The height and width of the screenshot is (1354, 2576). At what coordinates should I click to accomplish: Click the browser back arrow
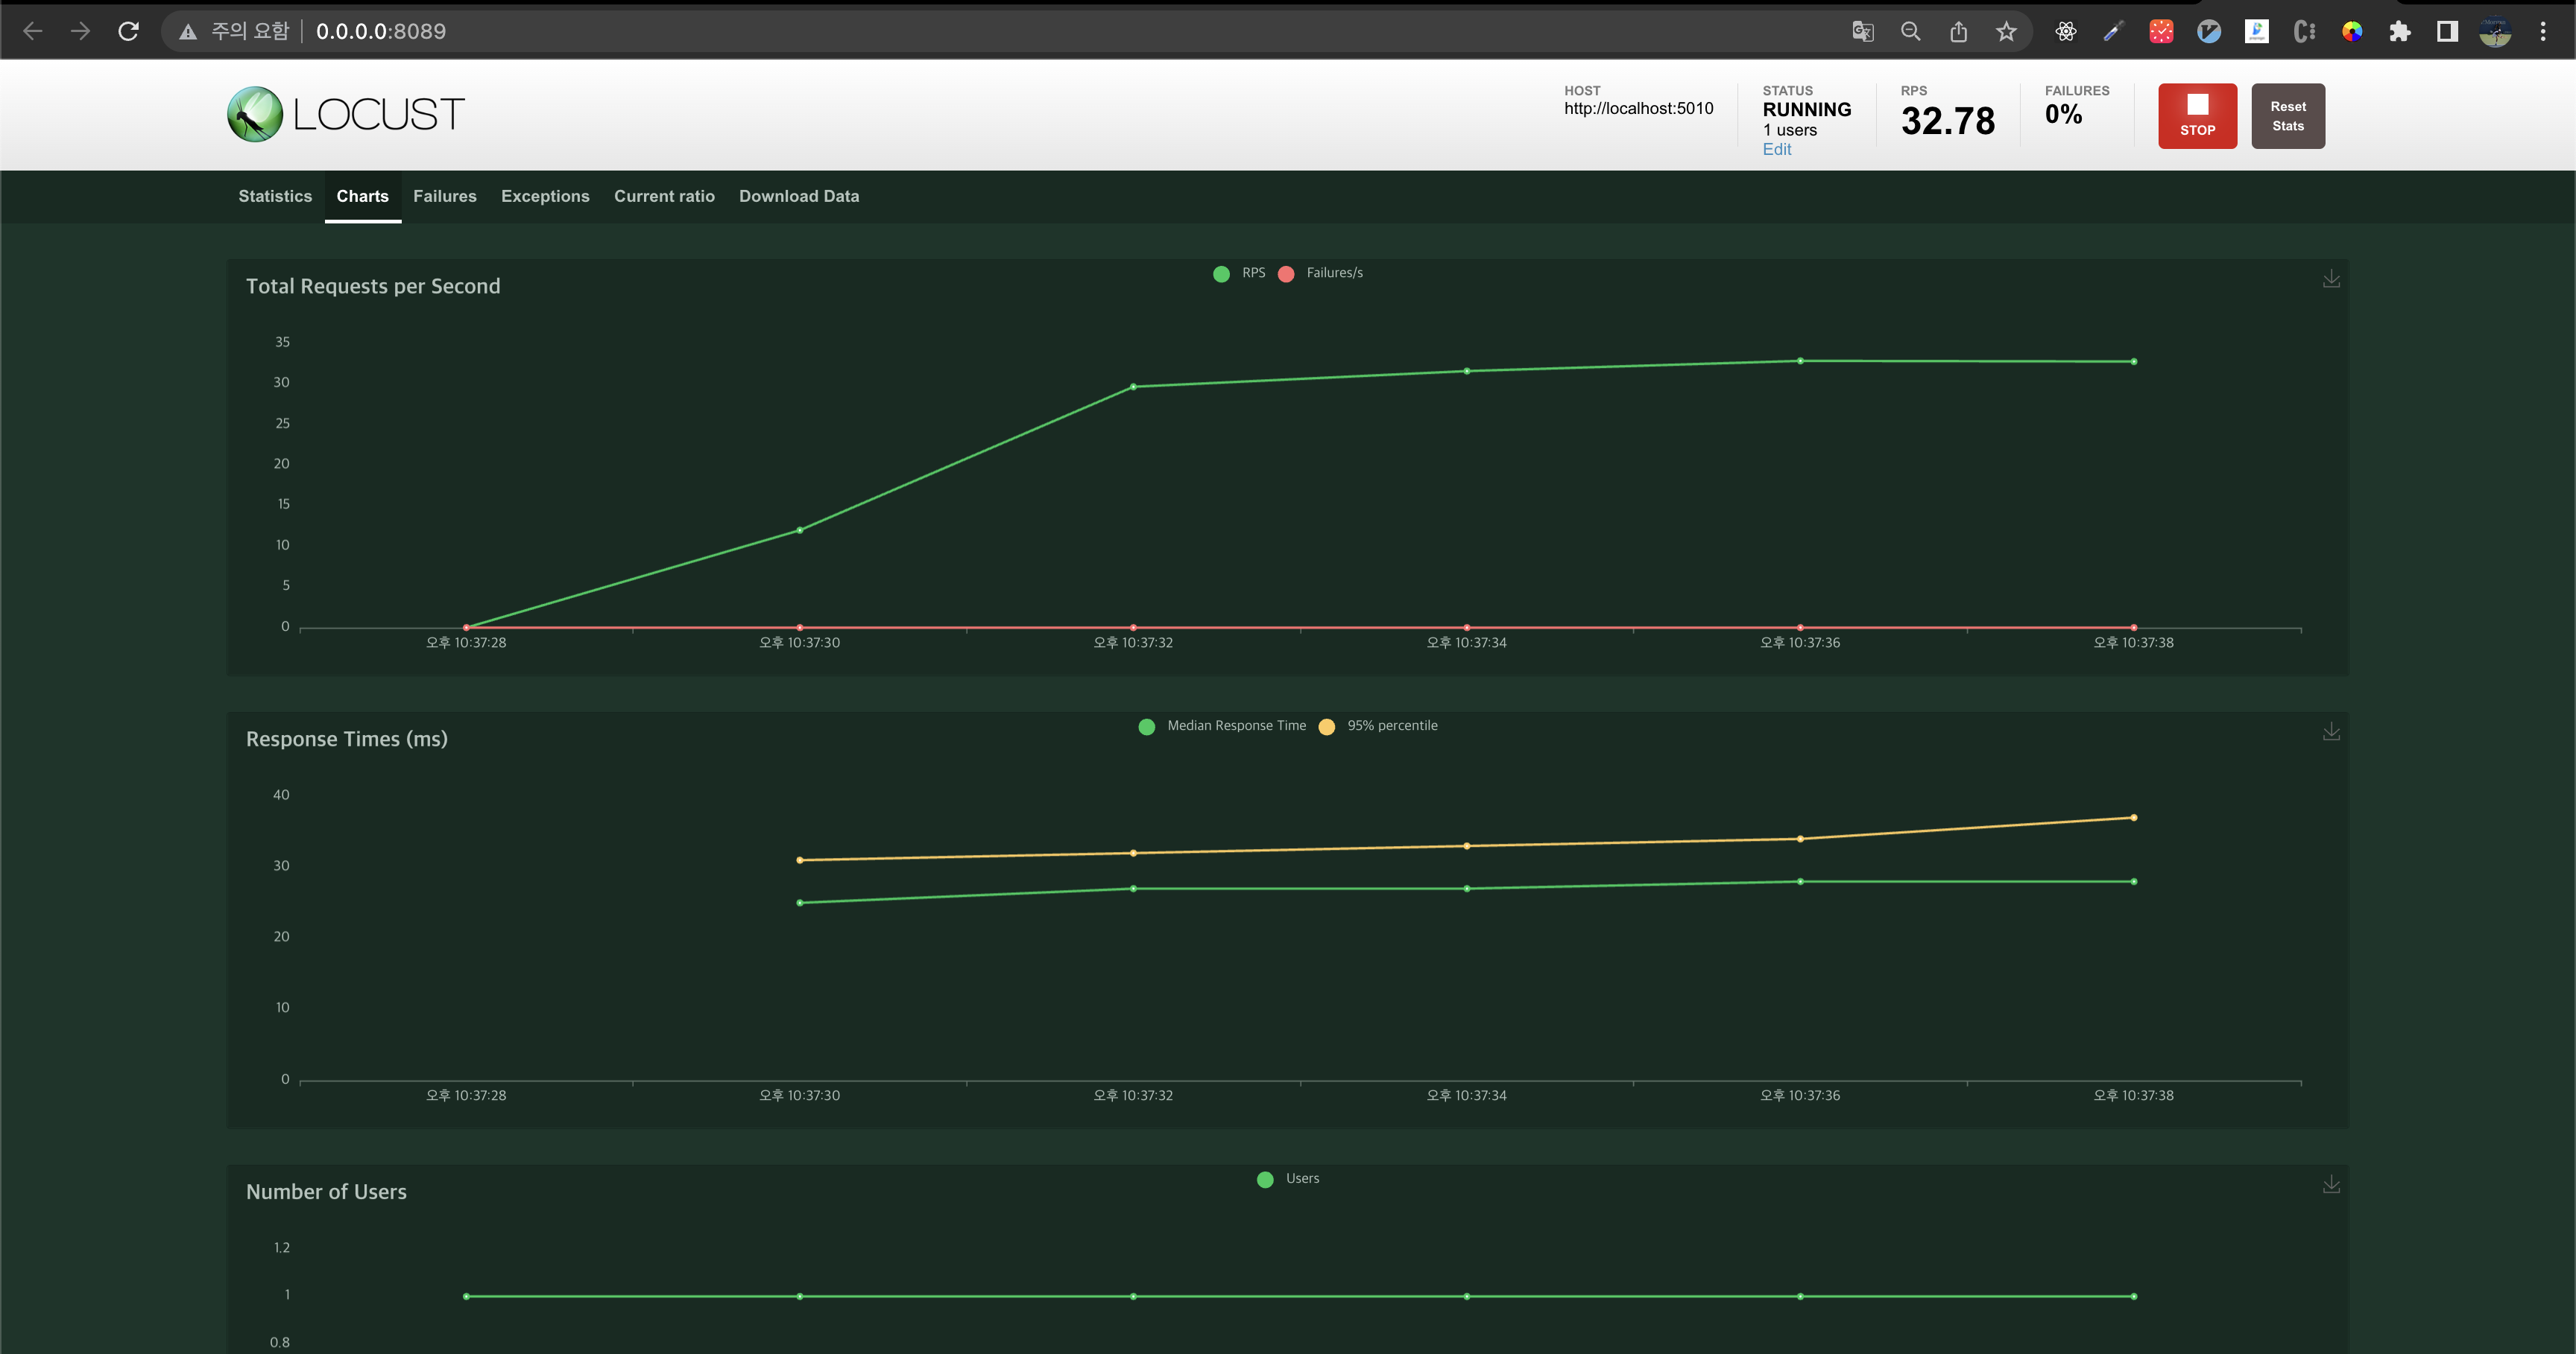(x=32, y=31)
